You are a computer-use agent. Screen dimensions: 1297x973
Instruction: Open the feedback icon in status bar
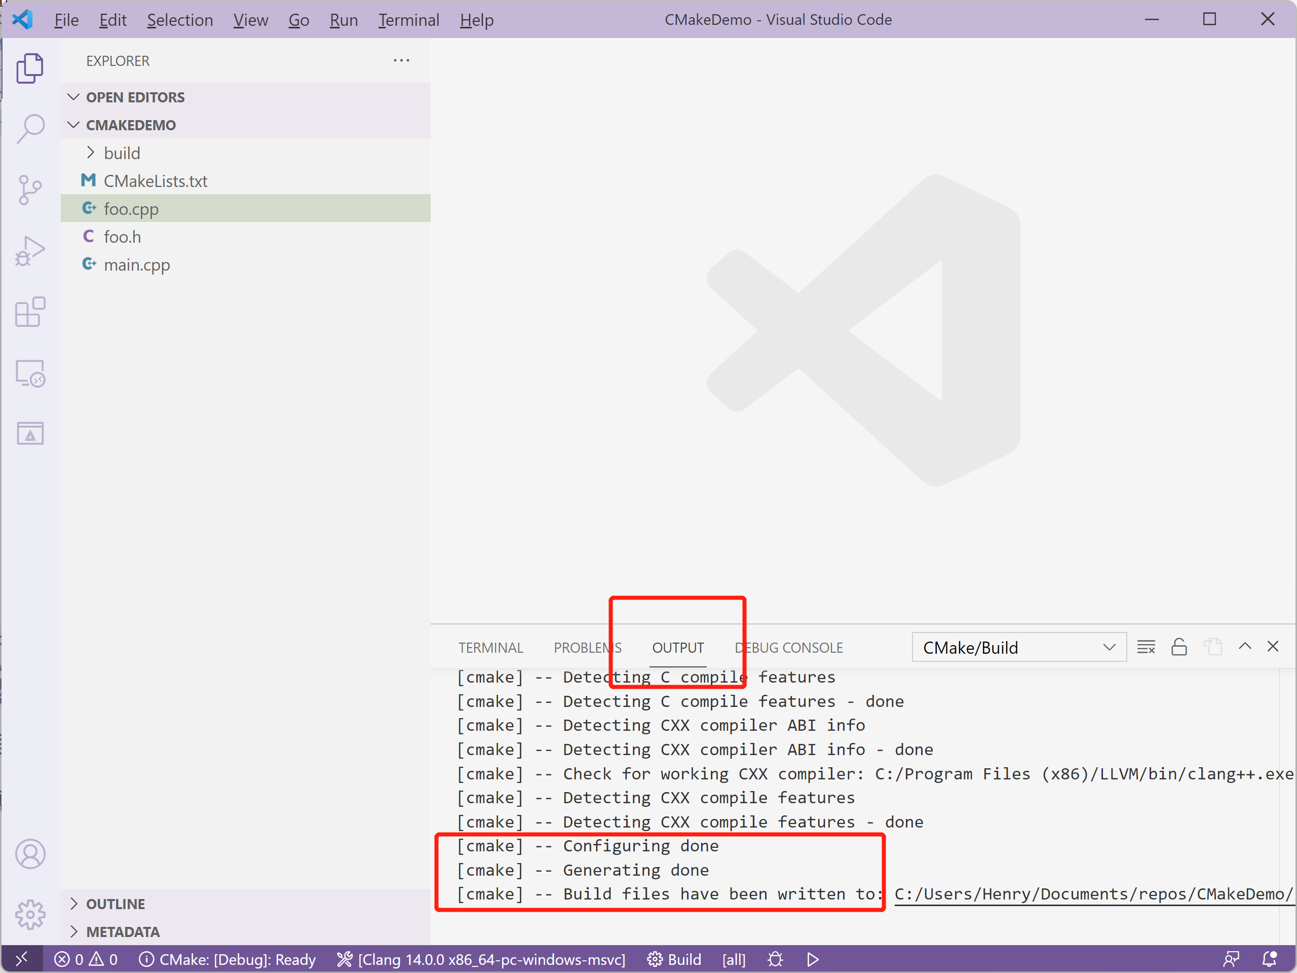click(1231, 959)
